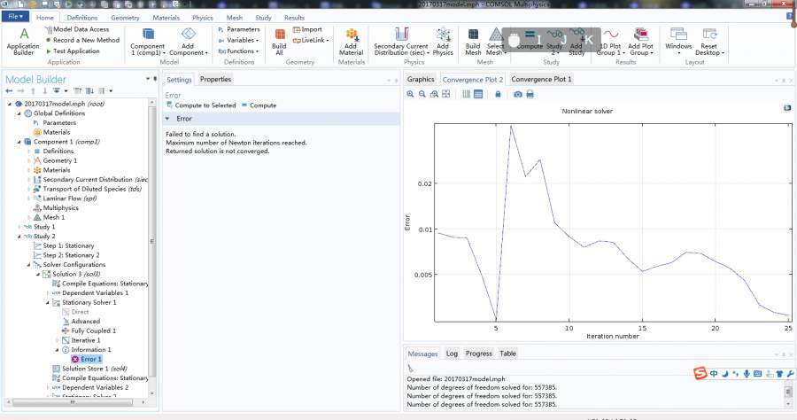This screenshot has height=420, width=797.
Task: Click the Sogou microphone voice input icon
Action: [747, 374]
